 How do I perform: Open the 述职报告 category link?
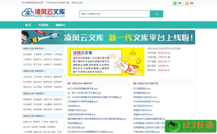pos(58,82)
